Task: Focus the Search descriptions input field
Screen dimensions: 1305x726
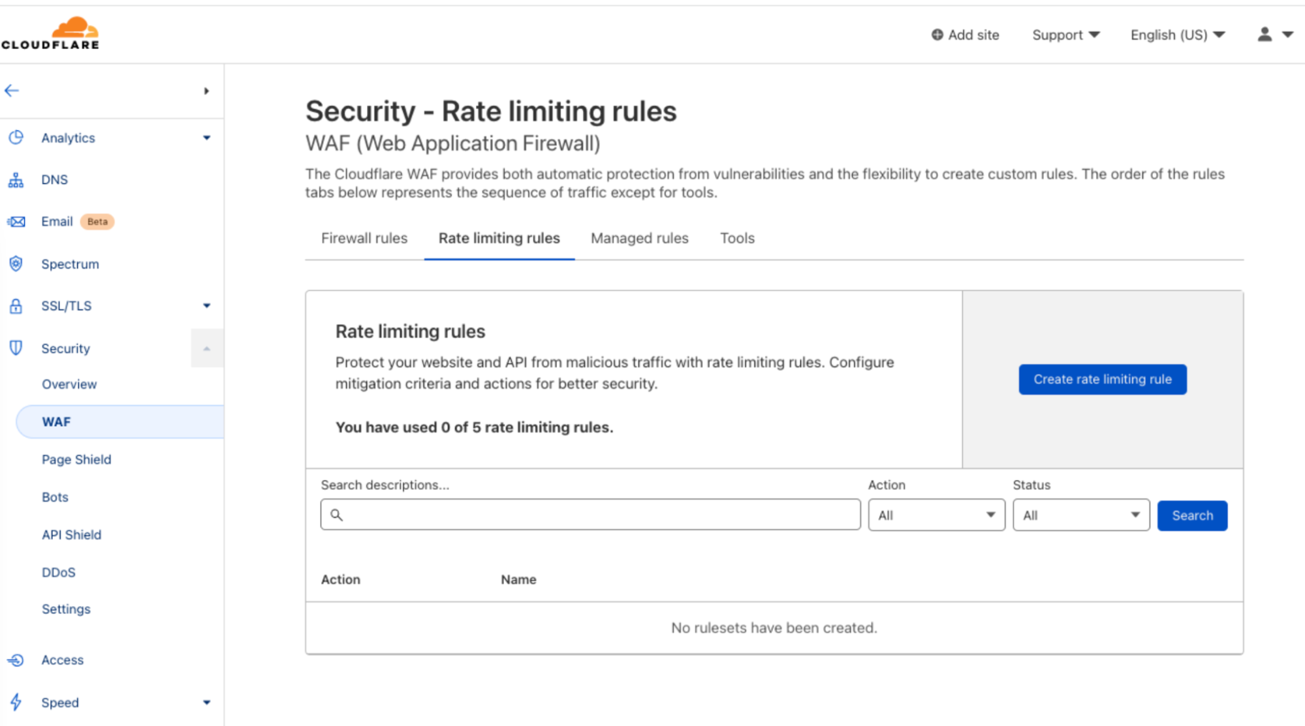Action: coord(590,515)
